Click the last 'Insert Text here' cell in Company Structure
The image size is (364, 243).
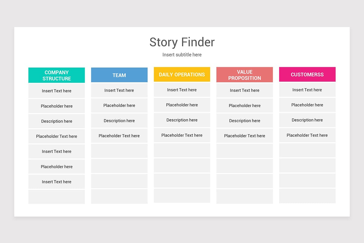[x=57, y=182]
